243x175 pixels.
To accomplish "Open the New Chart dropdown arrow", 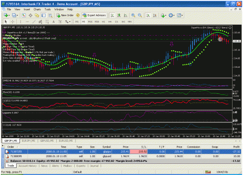I will (9, 15).
